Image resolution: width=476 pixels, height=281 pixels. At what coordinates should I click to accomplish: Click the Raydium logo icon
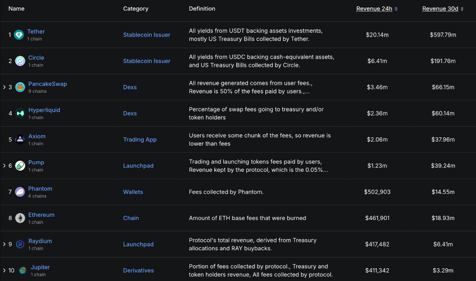tap(20, 244)
